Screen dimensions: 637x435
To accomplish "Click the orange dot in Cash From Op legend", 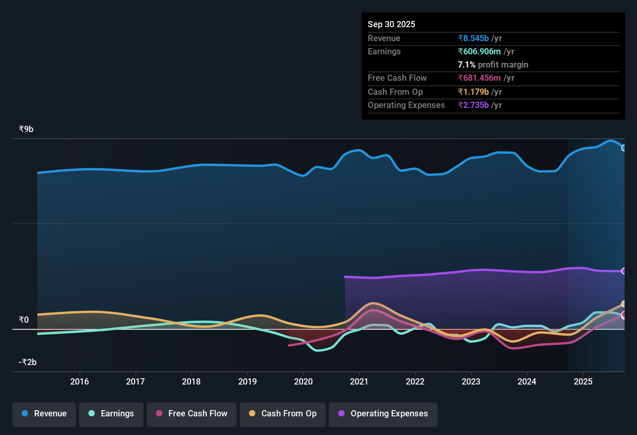I will (x=252, y=414).
